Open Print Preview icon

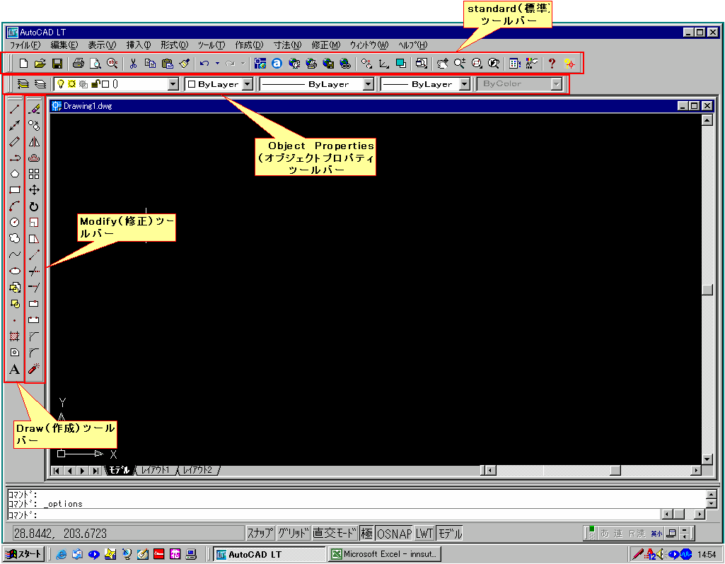pyautogui.click(x=95, y=64)
